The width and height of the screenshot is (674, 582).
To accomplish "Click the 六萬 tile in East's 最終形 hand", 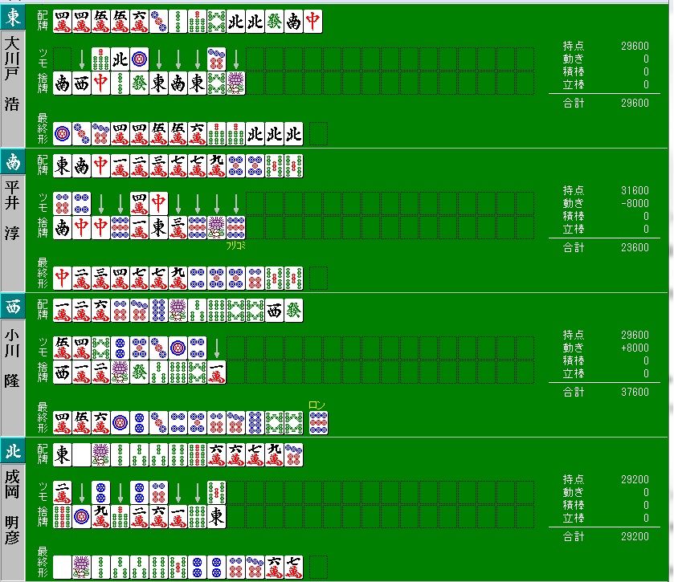I will pos(198,134).
